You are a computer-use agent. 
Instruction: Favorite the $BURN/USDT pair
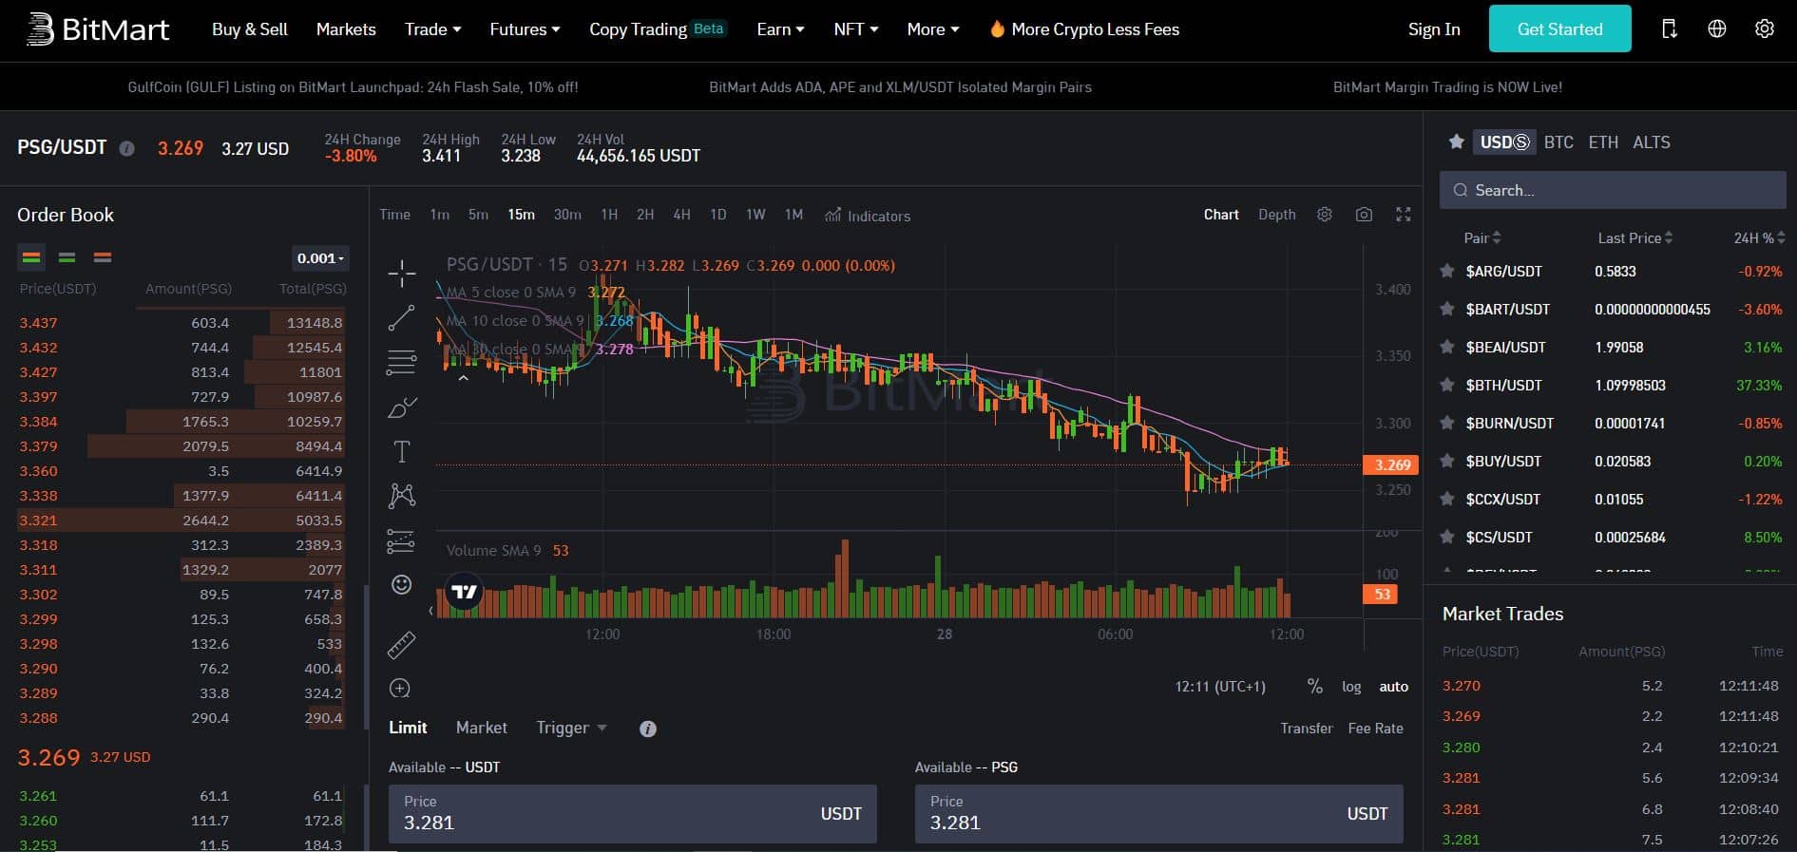1447,423
